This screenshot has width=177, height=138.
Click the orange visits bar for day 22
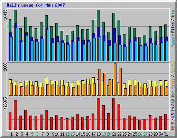point(120,82)
